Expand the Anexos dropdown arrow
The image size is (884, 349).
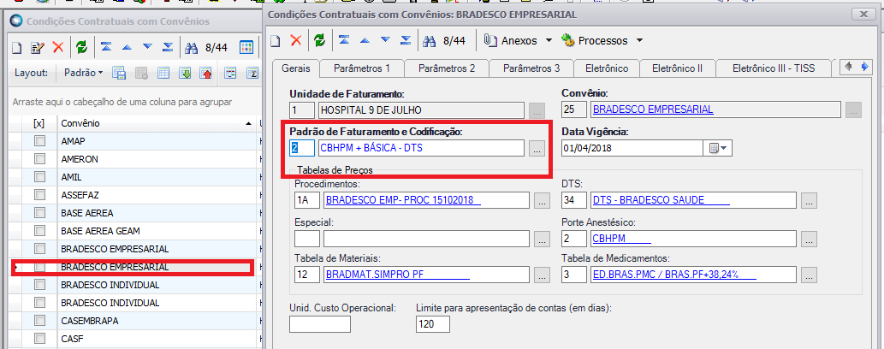click(x=549, y=40)
